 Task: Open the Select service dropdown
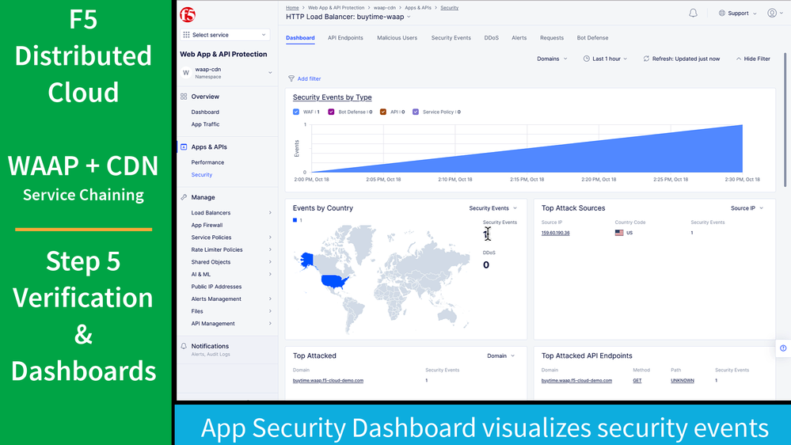225,35
